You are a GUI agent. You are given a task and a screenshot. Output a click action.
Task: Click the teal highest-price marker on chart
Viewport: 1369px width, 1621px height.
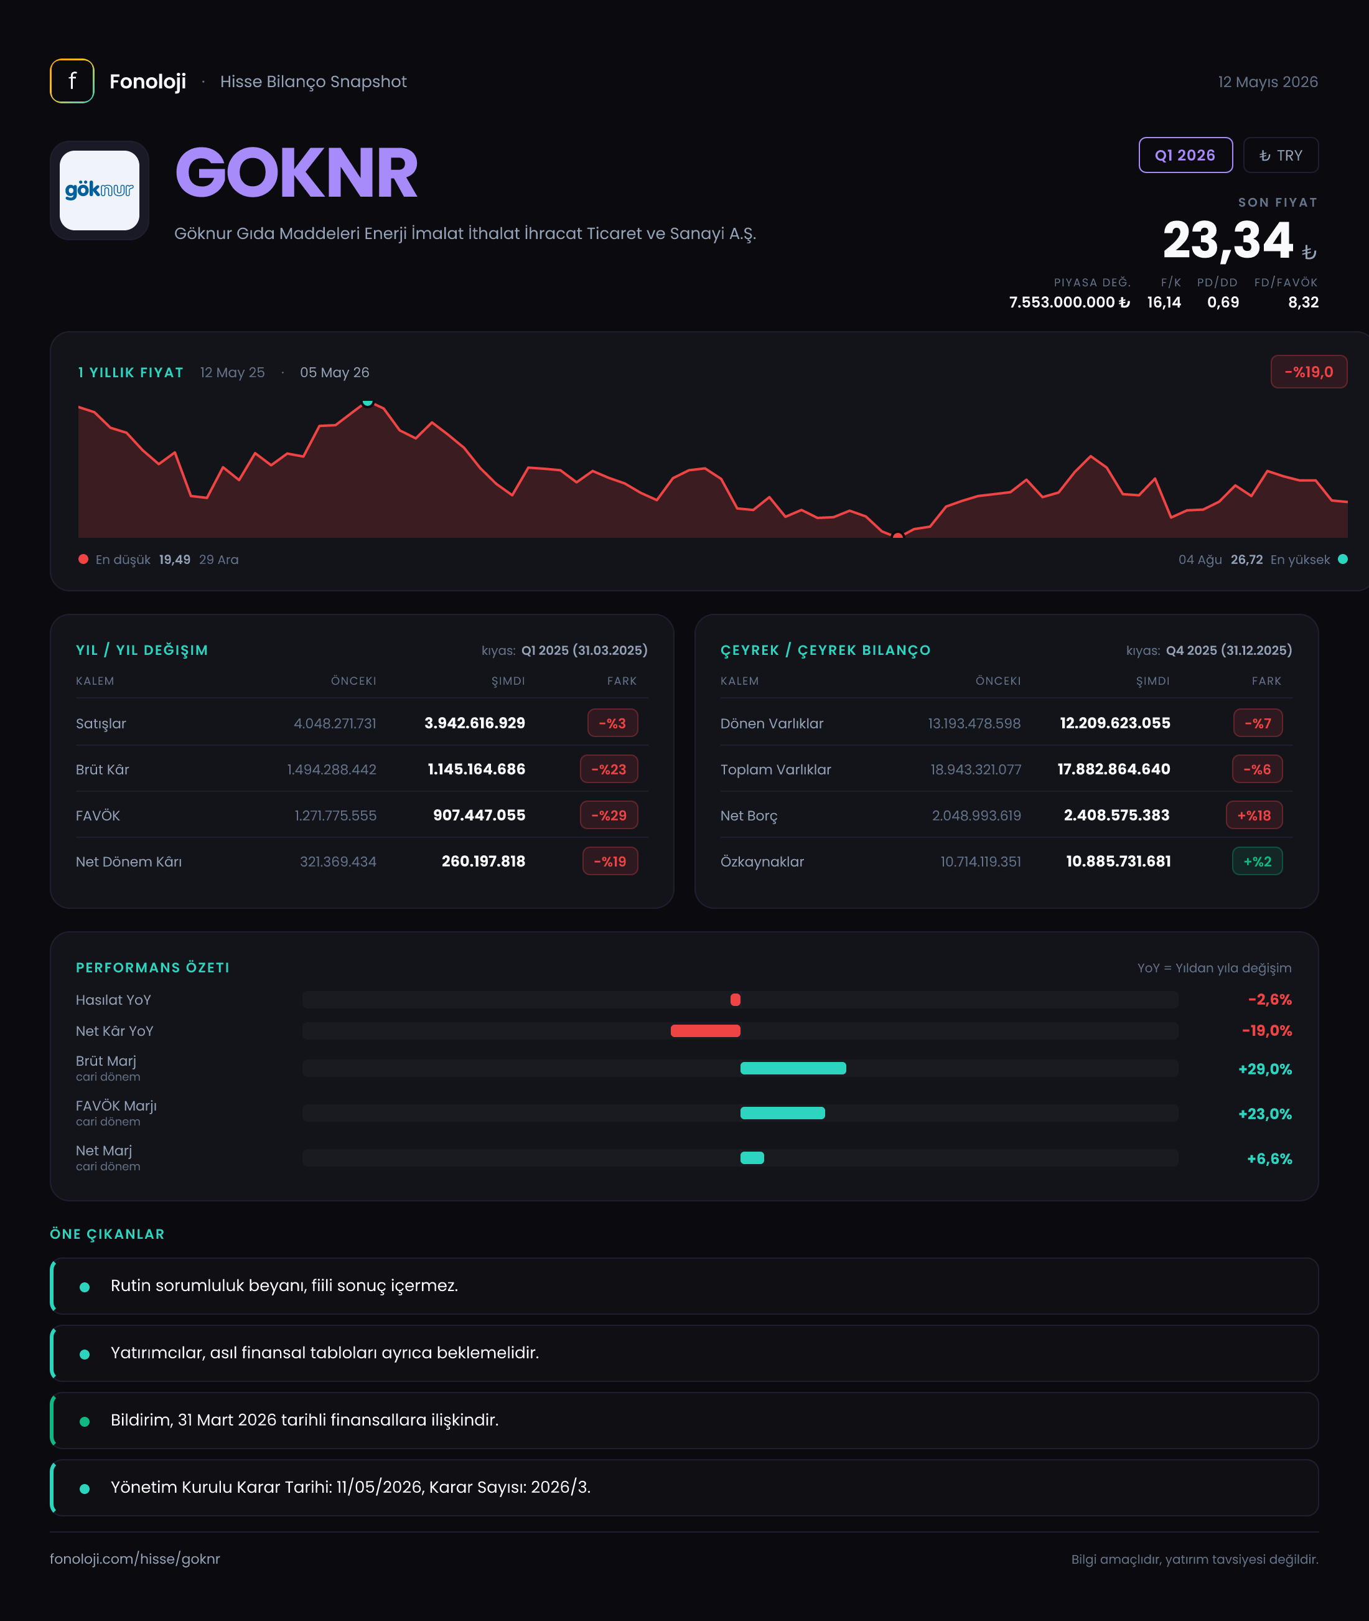[x=368, y=402]
